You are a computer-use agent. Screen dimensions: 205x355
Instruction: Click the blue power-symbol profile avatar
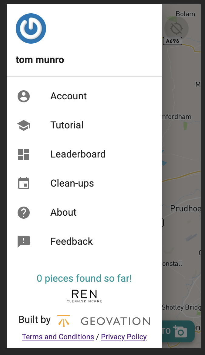coord(31,28)
